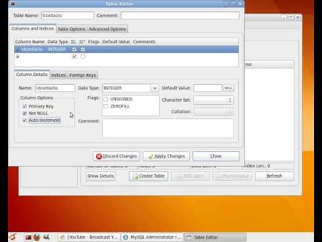322x242 pixels.
Task: Toggle the auto increment checkbox in the empty new row
Action: coord(83,56)
